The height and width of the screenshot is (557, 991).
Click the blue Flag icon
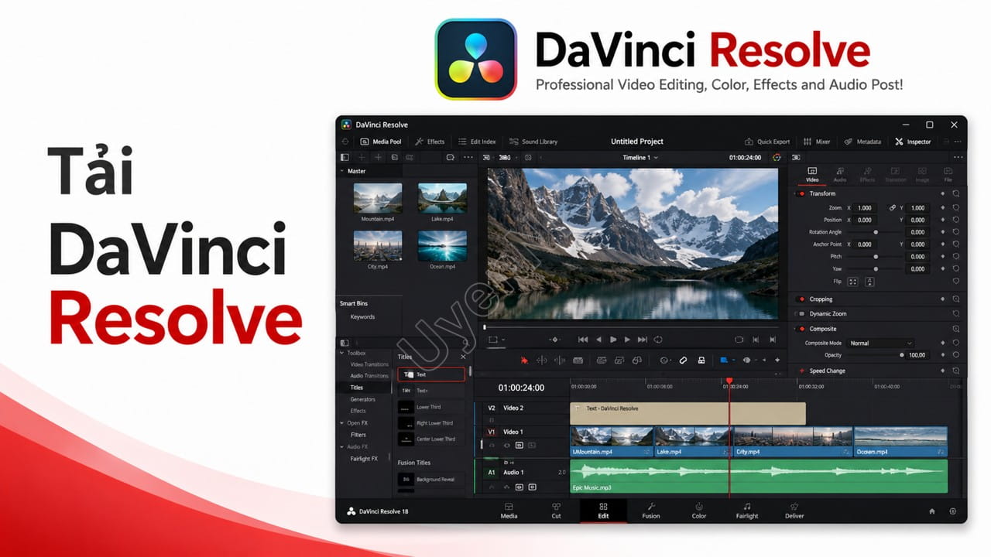(725, 360)
